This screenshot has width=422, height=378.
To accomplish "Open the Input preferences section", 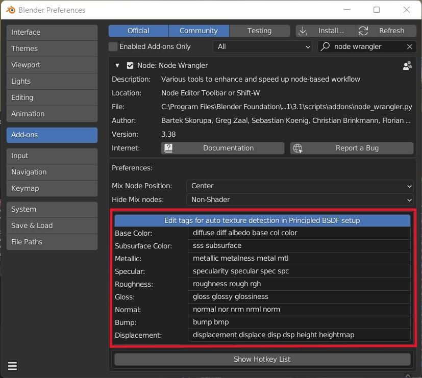I will (x=52, y=156).
